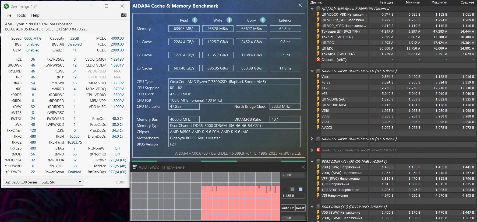477x222 pixels.
Task: Click the chip icon of the ITE IT8689E group
Action: coord(318,71)
